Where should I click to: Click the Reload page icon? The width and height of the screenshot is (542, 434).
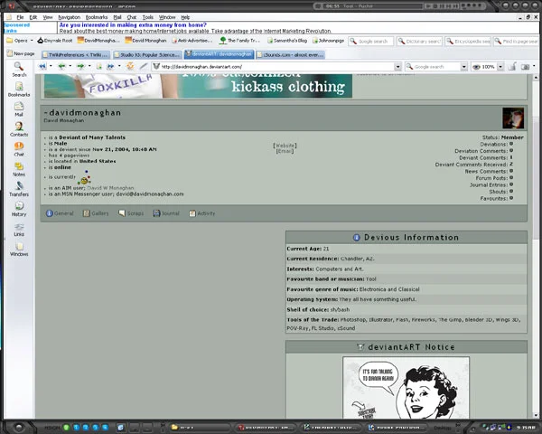pyautogui.click(x=130, y=66)
